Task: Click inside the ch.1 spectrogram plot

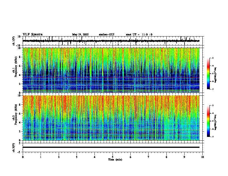Action: (111, 70)
